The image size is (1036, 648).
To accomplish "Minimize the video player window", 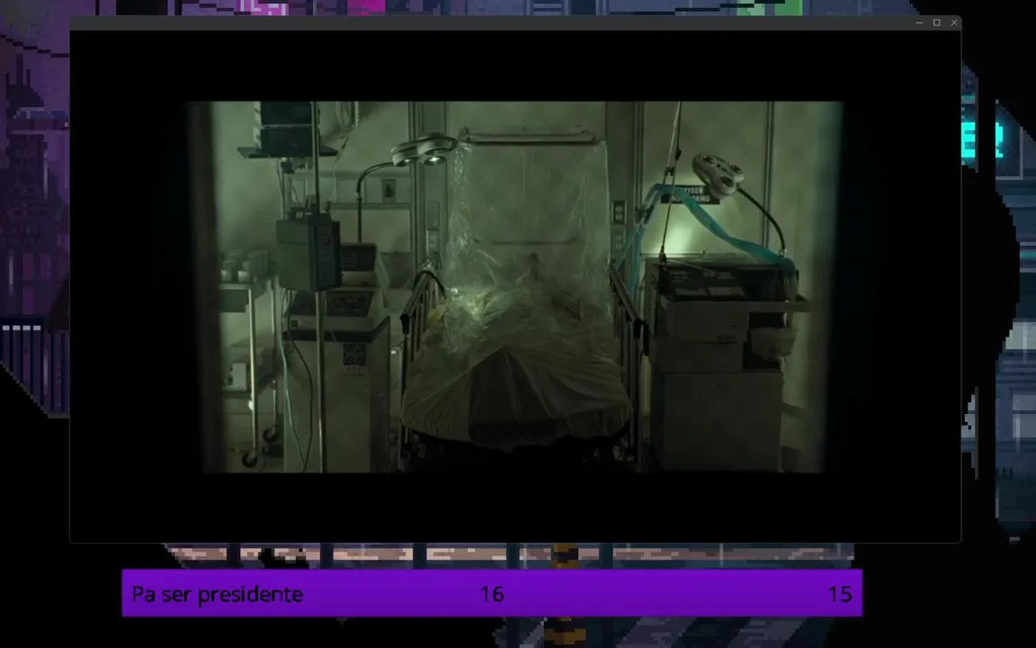I will (919, 22).
